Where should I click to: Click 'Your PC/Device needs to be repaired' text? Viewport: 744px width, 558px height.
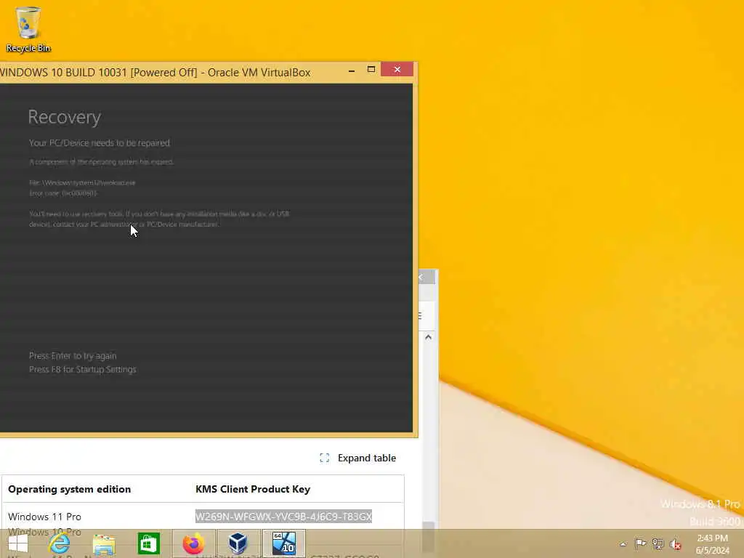(x=99, y=143)
